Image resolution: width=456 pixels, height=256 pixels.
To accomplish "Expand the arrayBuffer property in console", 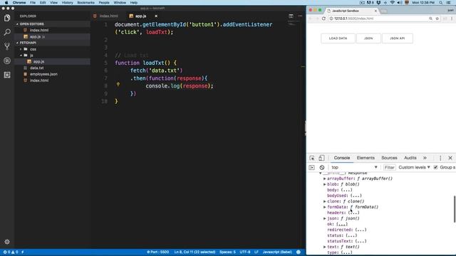I will pyautogui.click(x=325, y=178).
